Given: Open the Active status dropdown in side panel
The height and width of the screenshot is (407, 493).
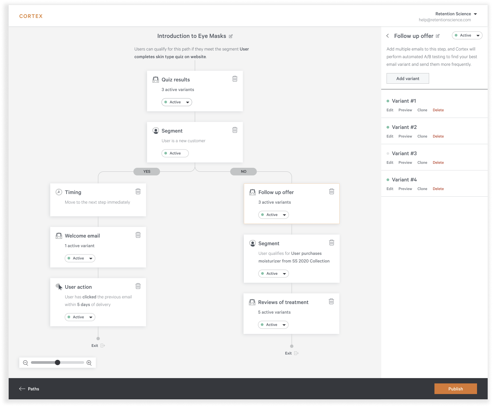Looking at the screenshot, I should tap(467, 36).
